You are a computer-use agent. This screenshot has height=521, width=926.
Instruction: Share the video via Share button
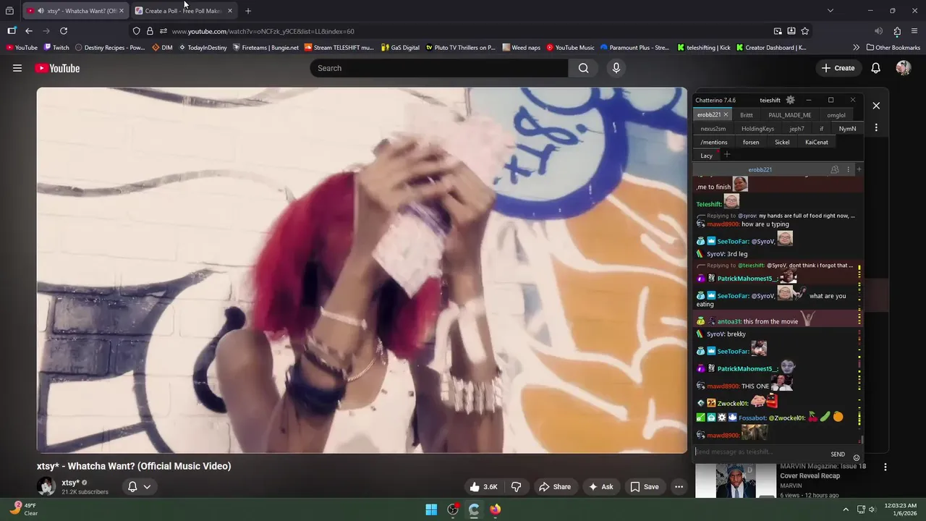555,487
